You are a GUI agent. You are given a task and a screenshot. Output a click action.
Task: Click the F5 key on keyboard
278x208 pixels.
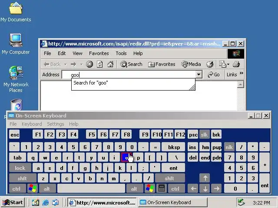(x=92, y=135)
